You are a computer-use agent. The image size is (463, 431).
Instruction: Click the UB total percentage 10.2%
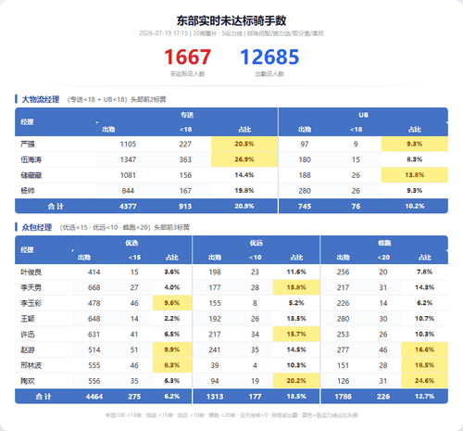pyautogui.click(x=415, y=206)
